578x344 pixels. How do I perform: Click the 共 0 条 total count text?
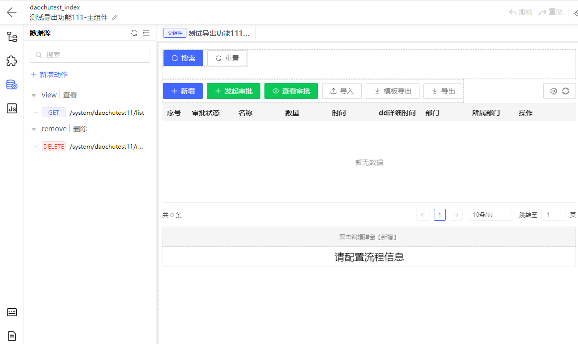tap(172, 215)
